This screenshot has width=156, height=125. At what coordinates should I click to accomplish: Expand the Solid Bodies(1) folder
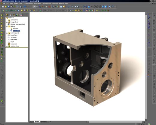click(7, 33)
